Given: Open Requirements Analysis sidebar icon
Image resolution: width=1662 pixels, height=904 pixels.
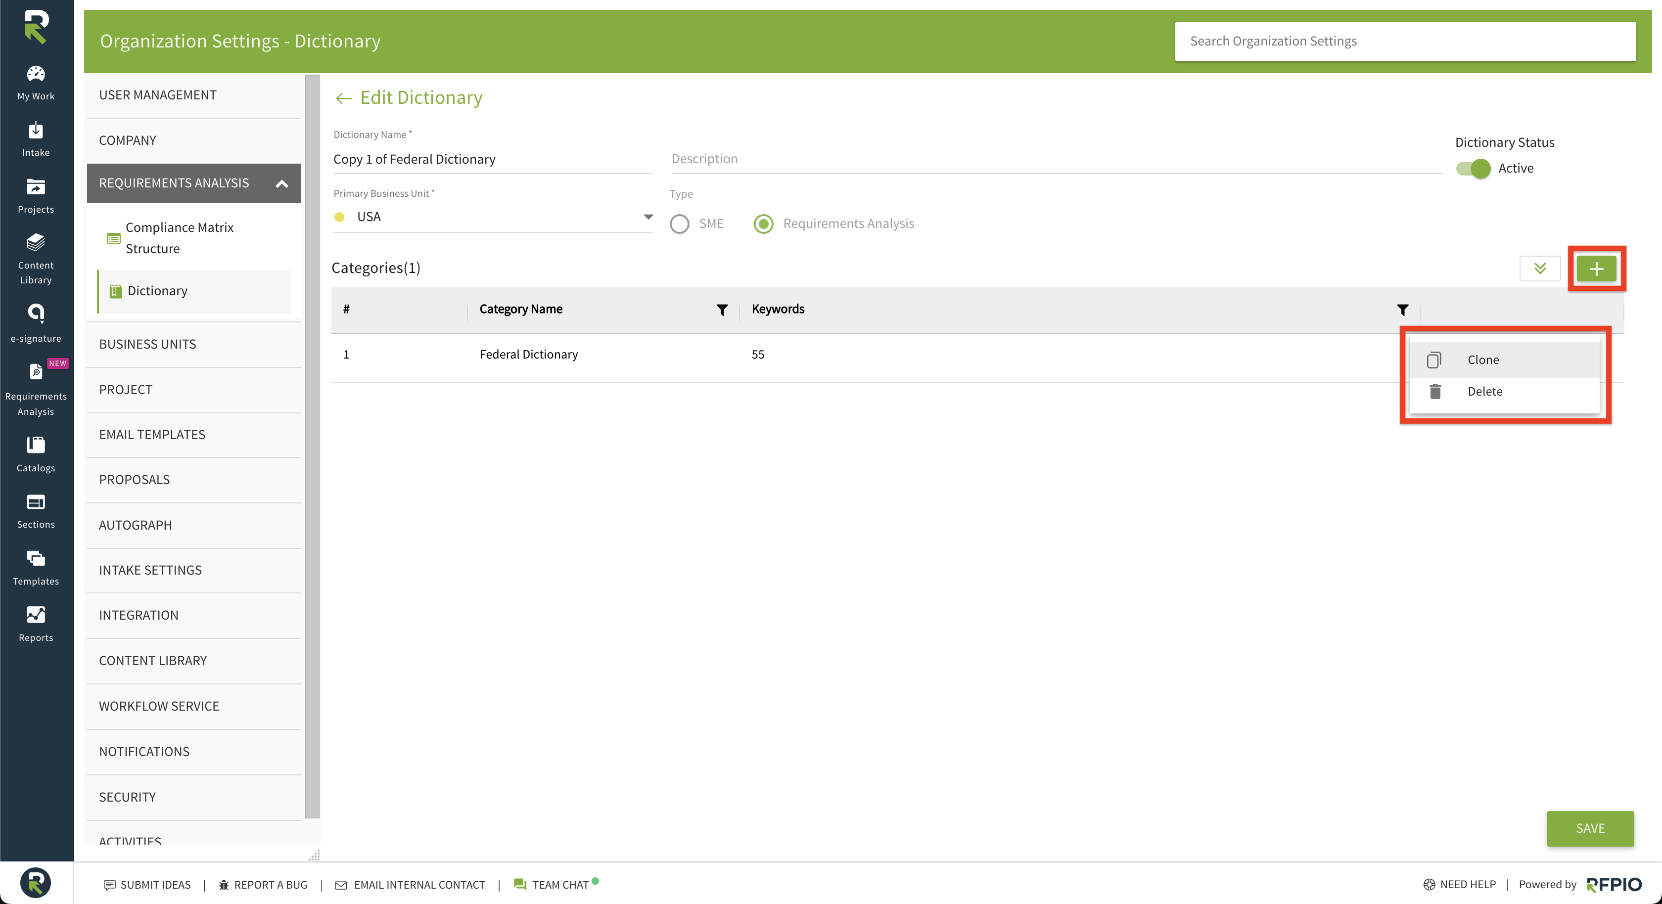Looking at the screenshot, I should (x=36, y=372).
